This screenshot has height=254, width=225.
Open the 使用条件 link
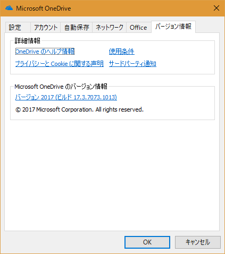pos(122,52)
